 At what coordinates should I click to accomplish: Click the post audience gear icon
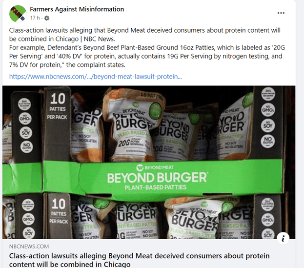[x=47, y=18]
